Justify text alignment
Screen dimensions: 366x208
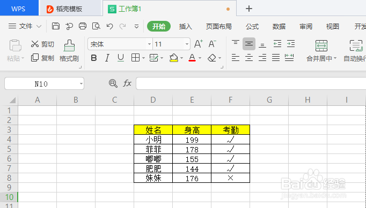[x=276, y=57]
